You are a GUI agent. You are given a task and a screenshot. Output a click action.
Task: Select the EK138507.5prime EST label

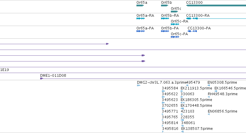pyautogui.click(x=197, y=129)
